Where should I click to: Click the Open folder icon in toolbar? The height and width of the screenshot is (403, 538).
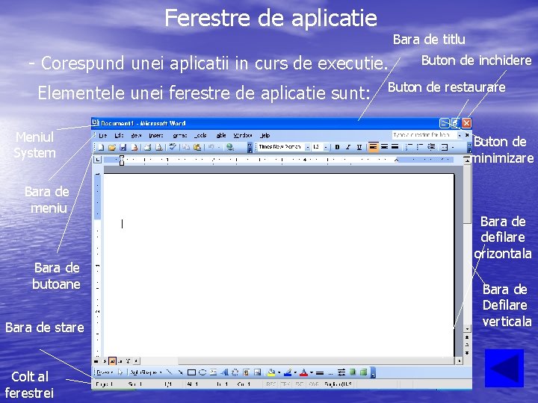click(112, 147)
